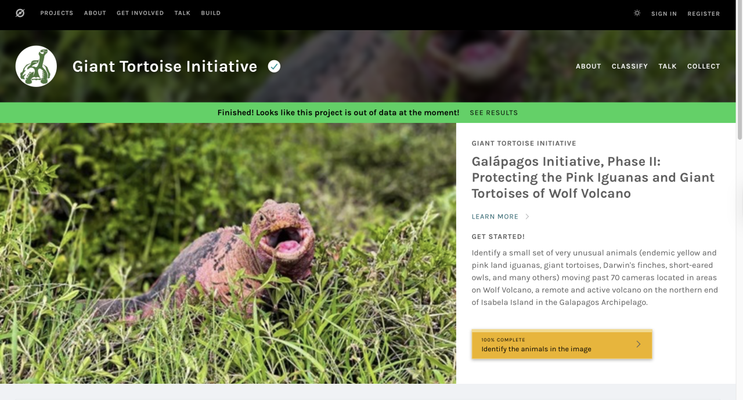Click Sign In
743x400 pixels.
click(x=664, y=13)
